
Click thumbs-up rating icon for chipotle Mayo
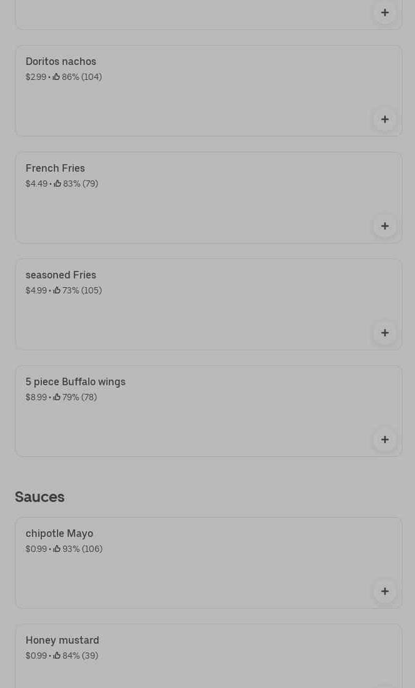57,549
